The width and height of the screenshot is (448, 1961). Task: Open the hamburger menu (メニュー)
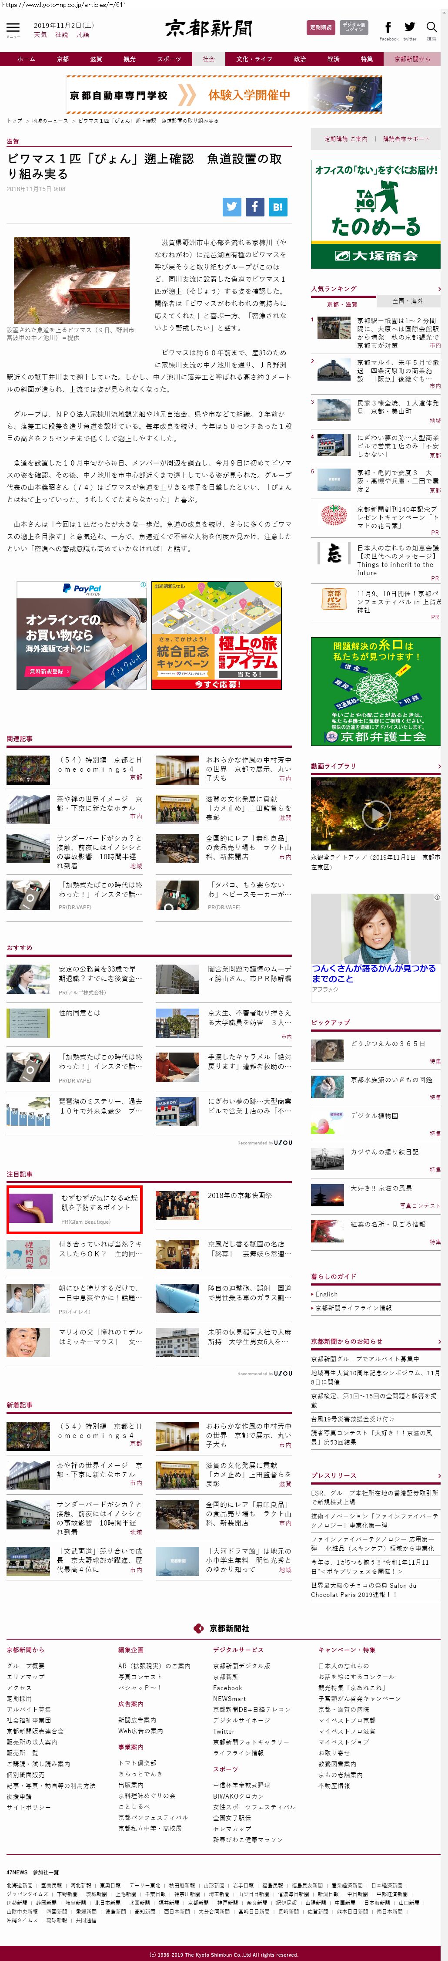point(13,29)
